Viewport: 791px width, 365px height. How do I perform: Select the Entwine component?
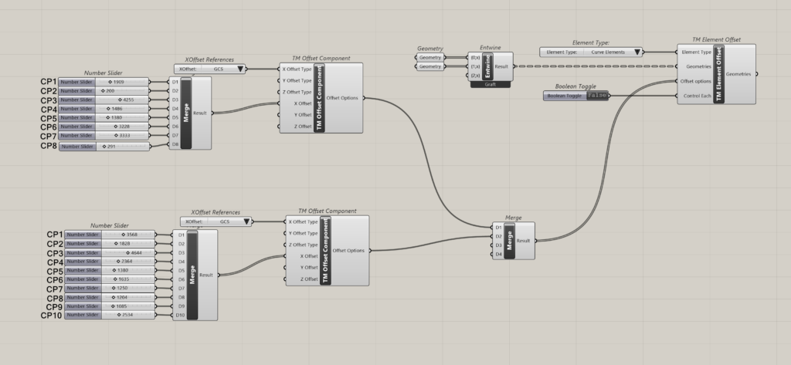tap(487, 66)
